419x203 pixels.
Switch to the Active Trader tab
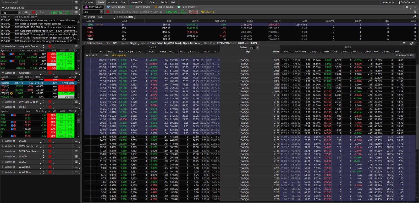pos(164,7)
